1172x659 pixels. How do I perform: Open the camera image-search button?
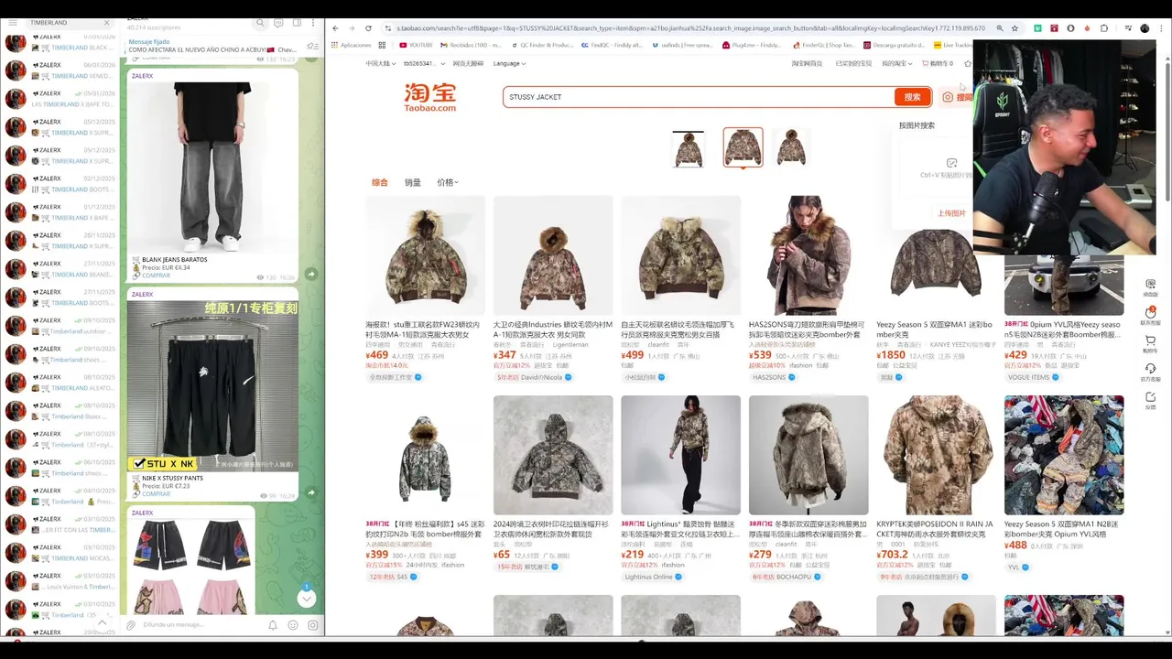(x=949, y=97)
